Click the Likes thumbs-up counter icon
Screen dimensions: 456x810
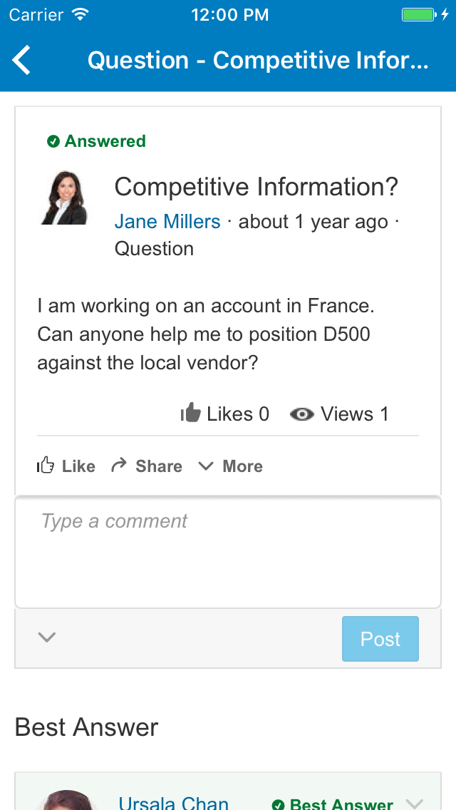point(191,414)
